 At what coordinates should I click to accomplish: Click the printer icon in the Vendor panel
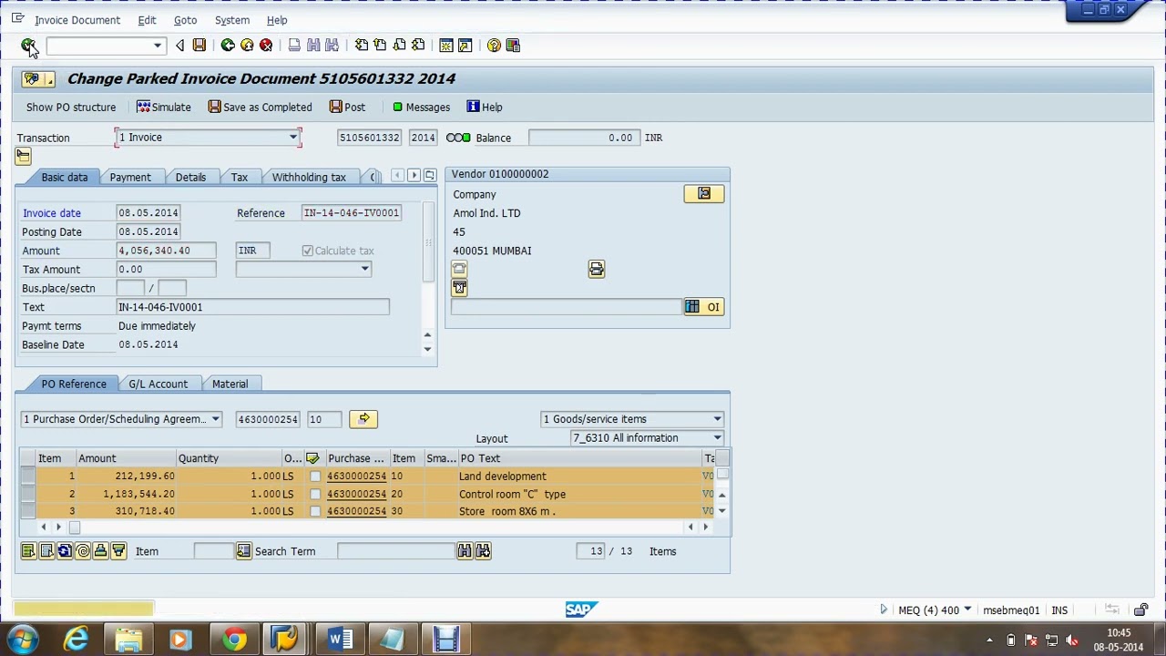coord(597,270)
